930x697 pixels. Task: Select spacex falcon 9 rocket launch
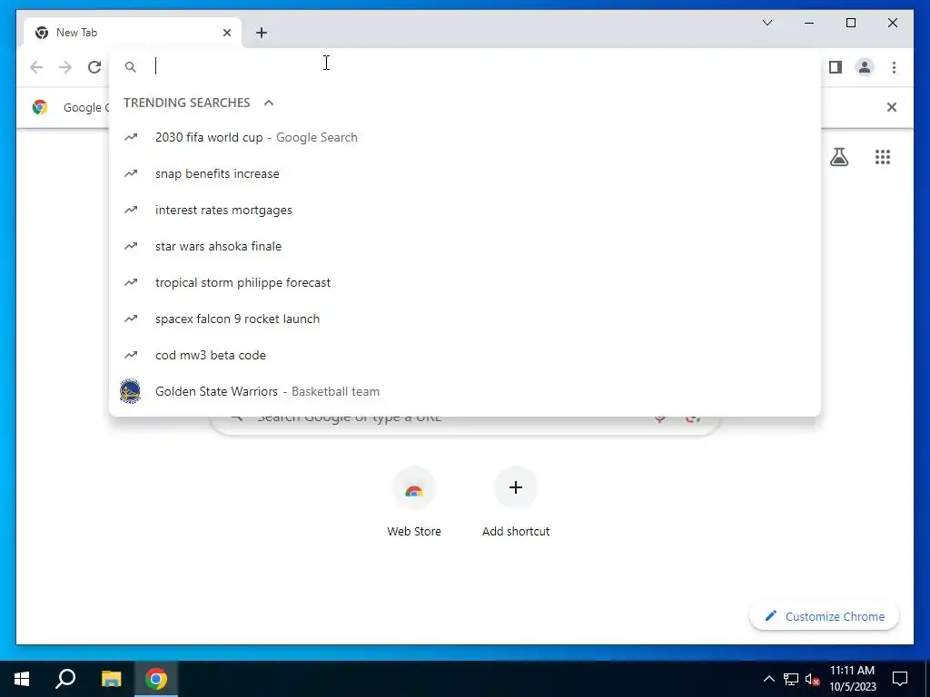(465, 319)
